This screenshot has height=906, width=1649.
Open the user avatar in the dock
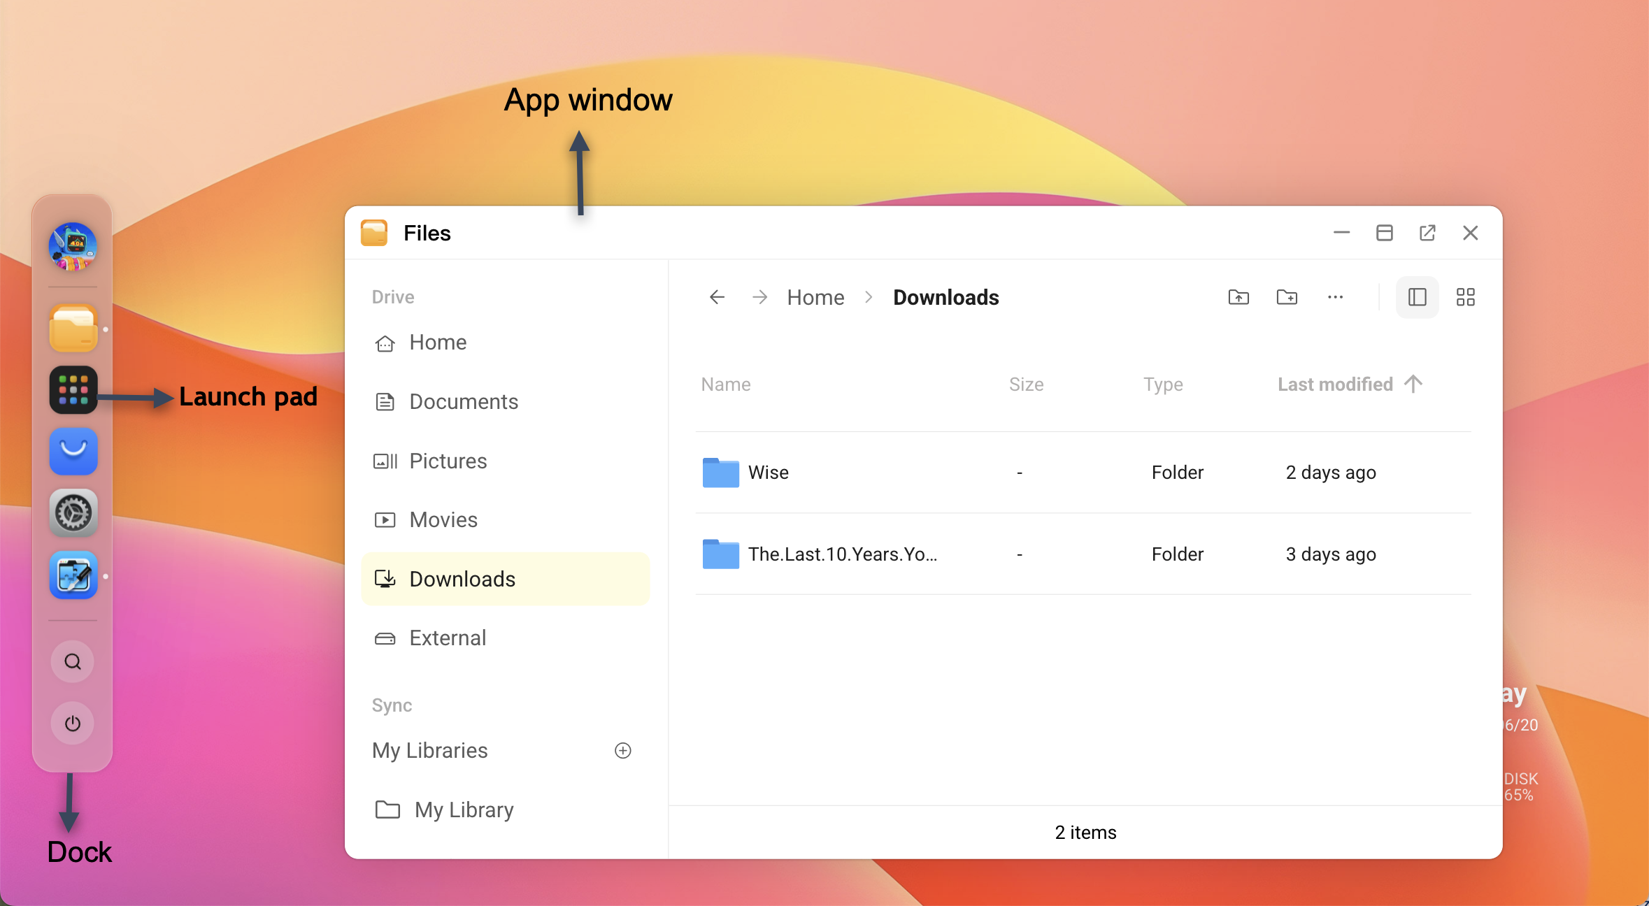click(x=73, y=246)
